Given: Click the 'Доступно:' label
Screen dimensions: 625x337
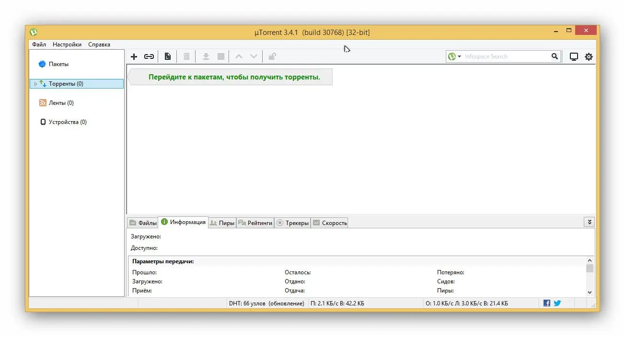Looking at the screenshot, I should pos(144,248).
